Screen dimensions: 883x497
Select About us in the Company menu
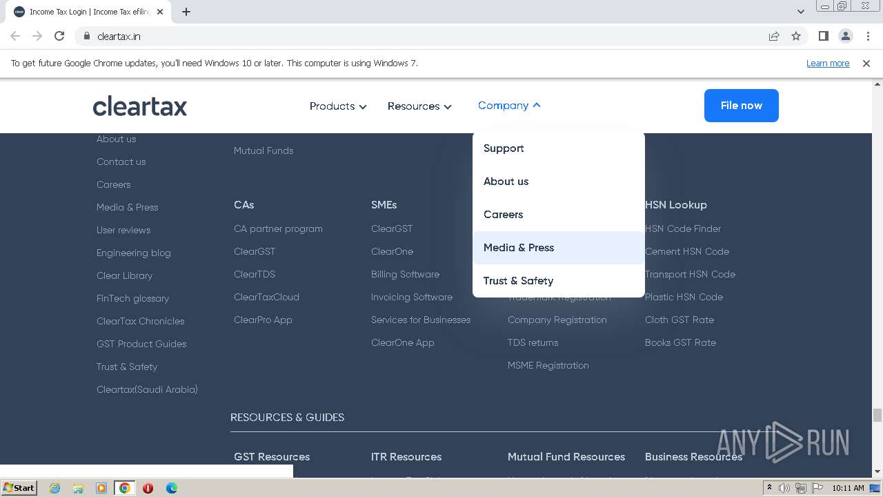pyautogui.click(x=559, y=182)
